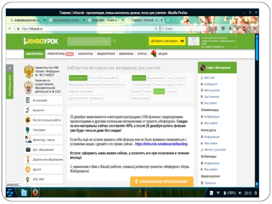This screenshot has width=272, height=204.
Task: Click the Firefox icon in the taskbar
Action: point(35,192)
